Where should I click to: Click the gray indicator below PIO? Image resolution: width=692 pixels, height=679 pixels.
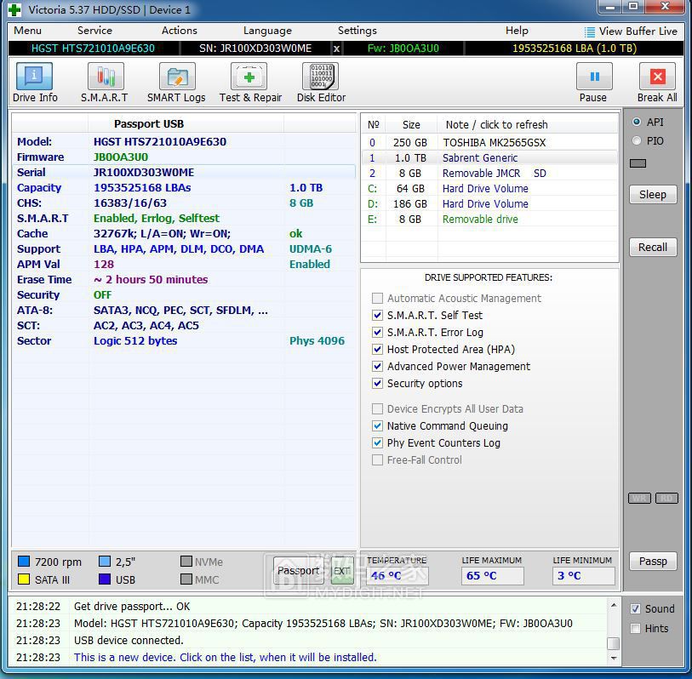tap(638, 163)
